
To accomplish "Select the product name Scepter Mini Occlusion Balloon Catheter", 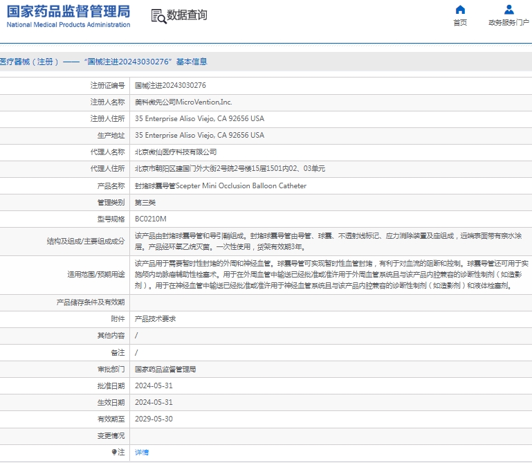I will pyautogui.click(x=221, y=186).
